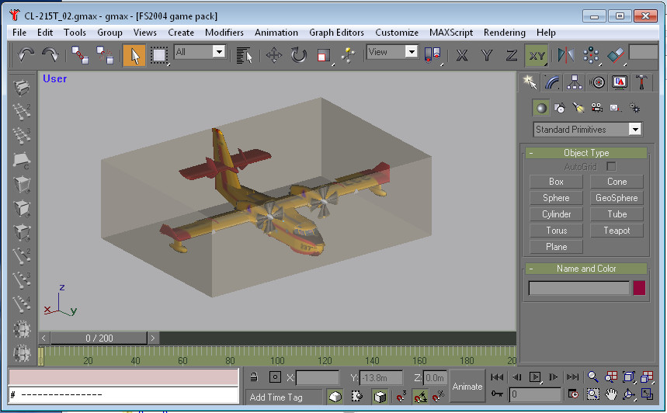Activate the Select Object arrow tool
The image size is (667, 413).
tap(134, 55)
